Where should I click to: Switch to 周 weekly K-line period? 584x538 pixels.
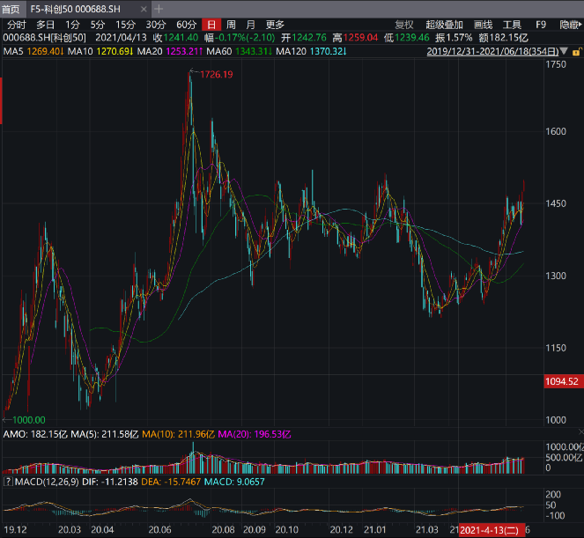click(231, 25)
